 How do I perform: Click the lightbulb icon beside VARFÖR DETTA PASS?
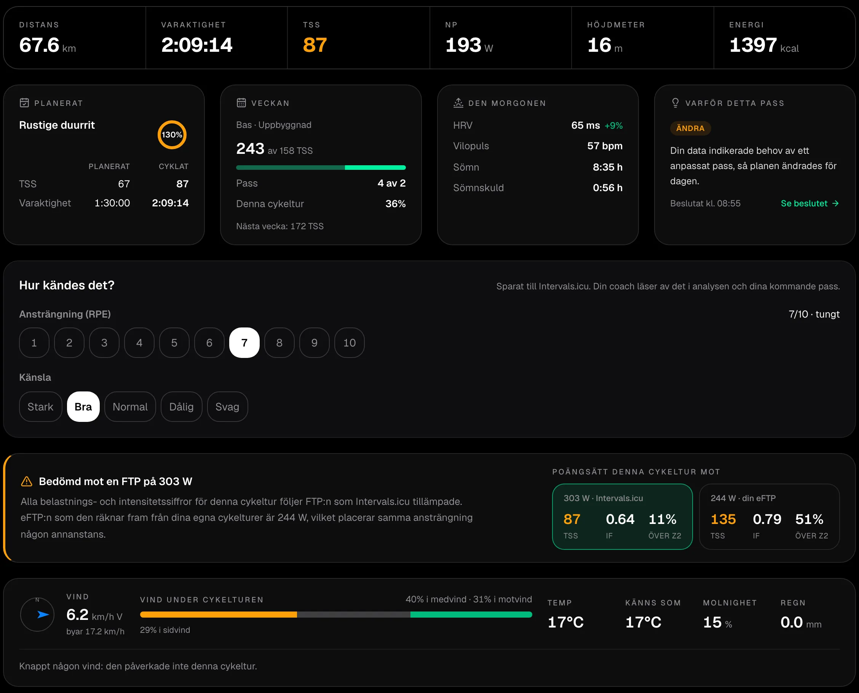pos(675,103)
